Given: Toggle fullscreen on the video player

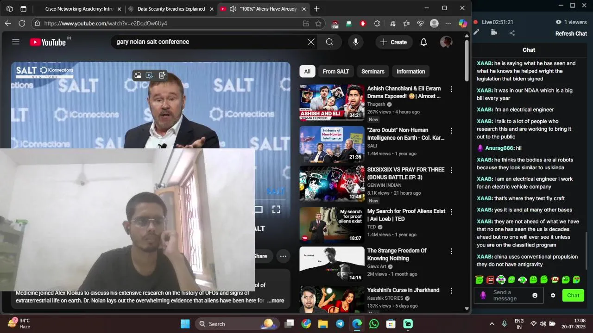Looking at the screenshot, I should coord(276,210).
